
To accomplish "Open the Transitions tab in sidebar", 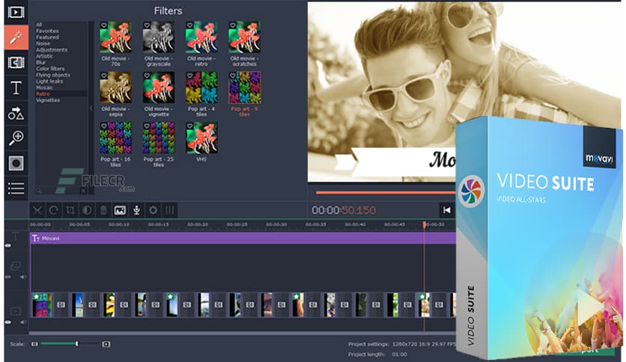I will 16,63.
